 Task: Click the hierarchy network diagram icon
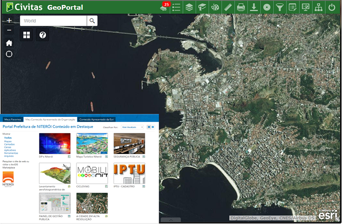pyautogui.click(x=318, y=7)
